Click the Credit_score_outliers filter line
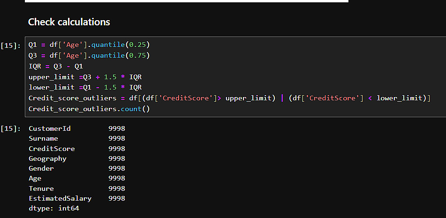The width and height of the screenshot is (446, 218). tap(229, 98)
